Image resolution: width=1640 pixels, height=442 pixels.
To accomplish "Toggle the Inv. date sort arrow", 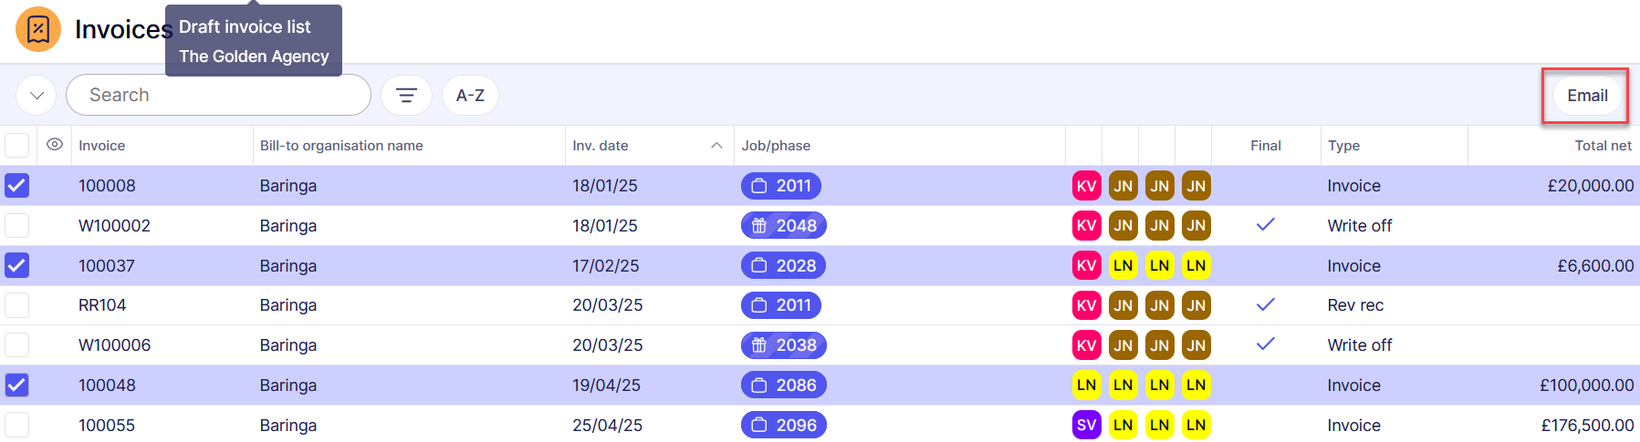I will [x=716, y=146].
